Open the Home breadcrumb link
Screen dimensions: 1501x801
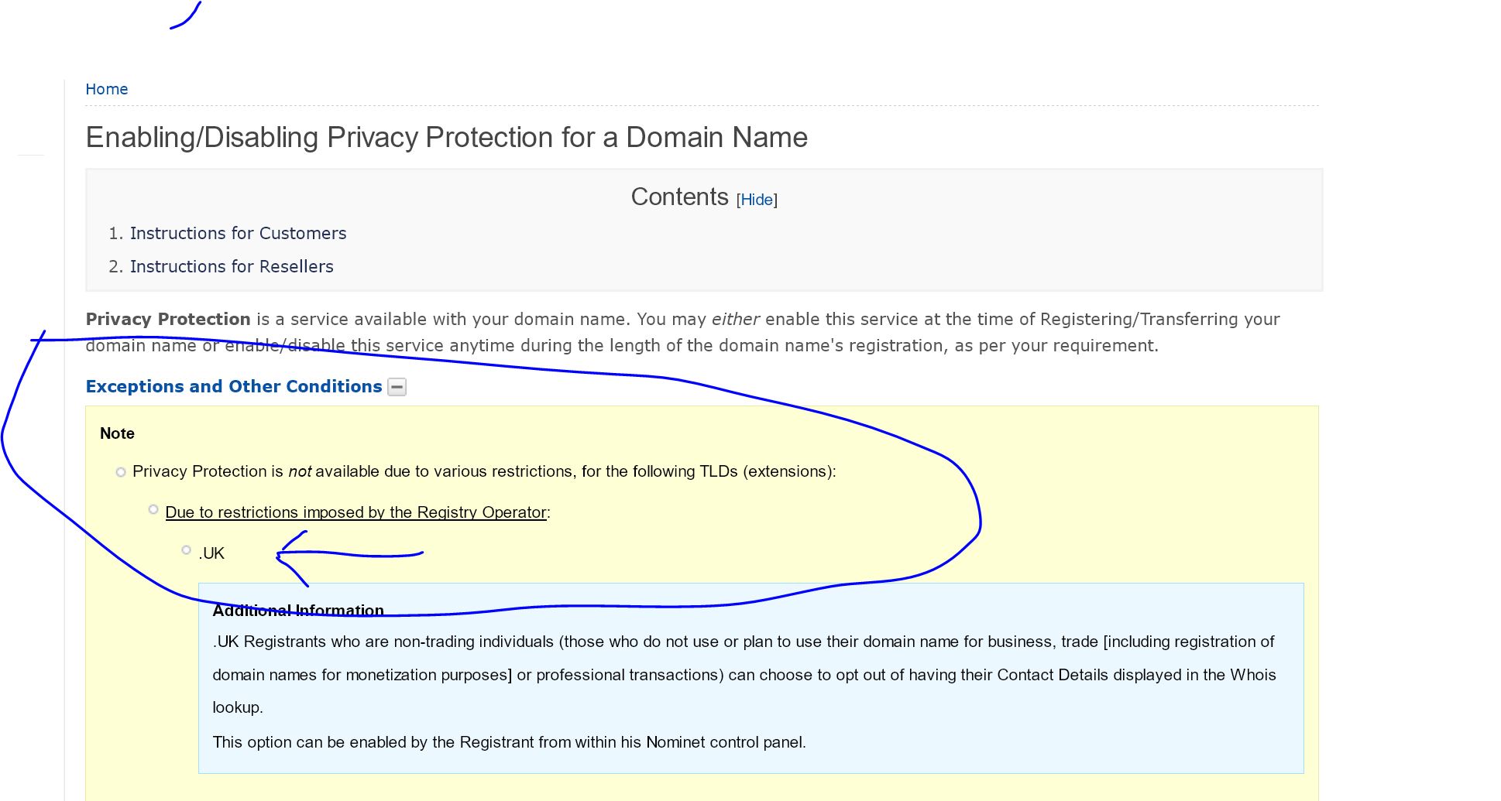(x=106, y=89)
